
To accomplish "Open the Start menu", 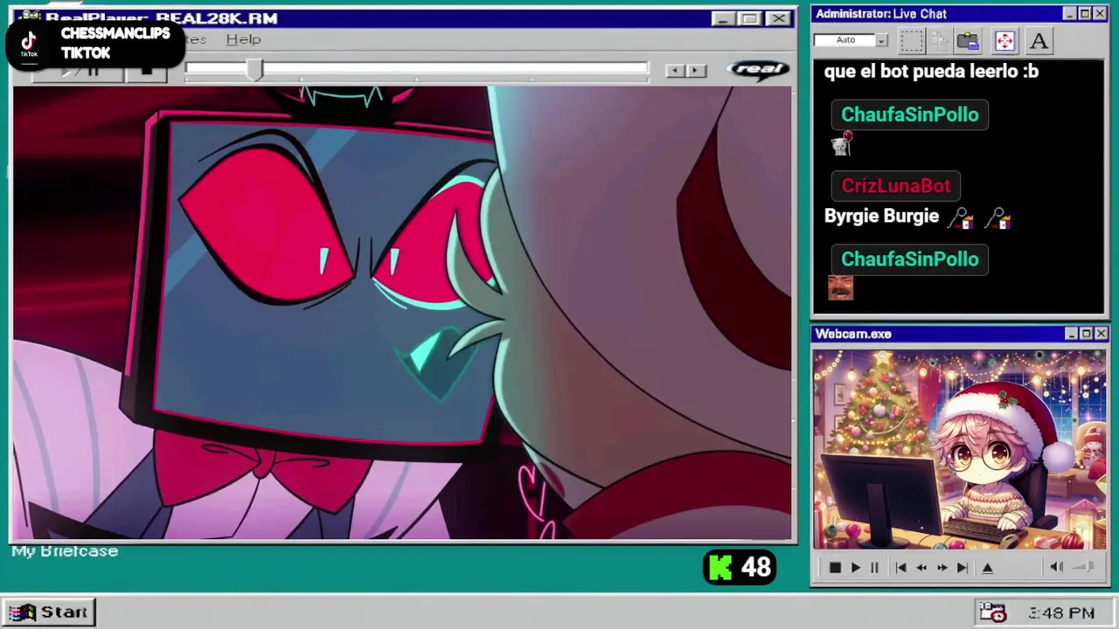I will point(49,612).
